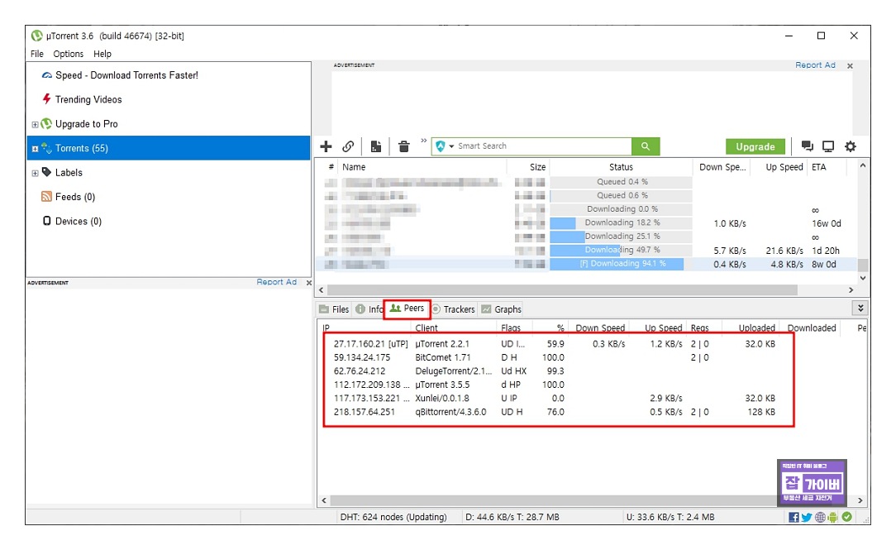Click Report Ad link in top advertisement
The height and width of the screenshot is (550, 896).
click(815, 65)
